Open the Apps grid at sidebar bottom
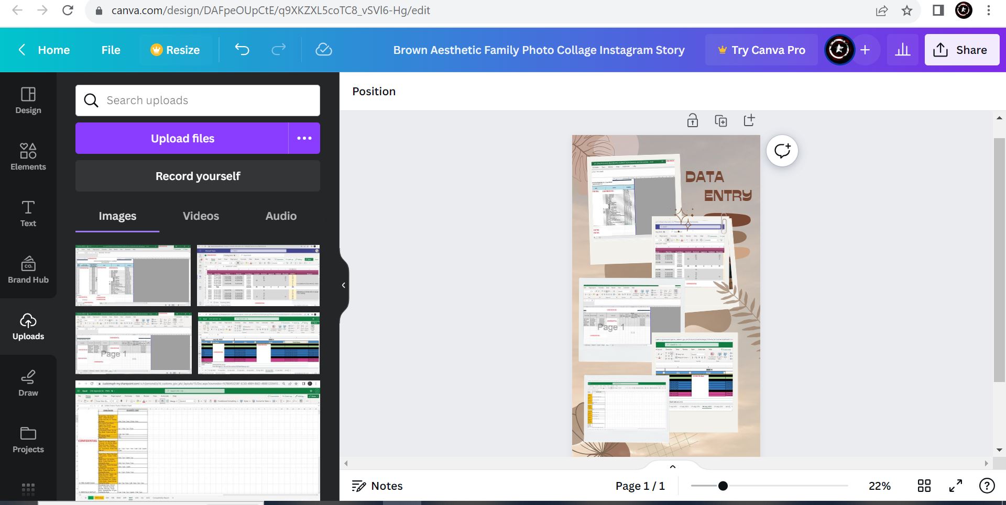 click(28, 489)
